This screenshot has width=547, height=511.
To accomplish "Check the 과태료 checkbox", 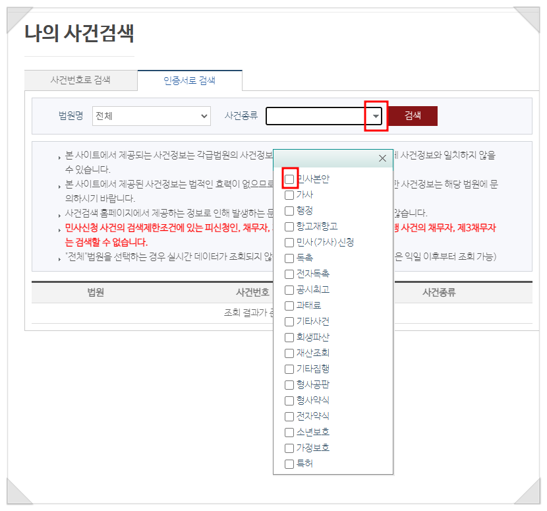I will click(289, 306).
